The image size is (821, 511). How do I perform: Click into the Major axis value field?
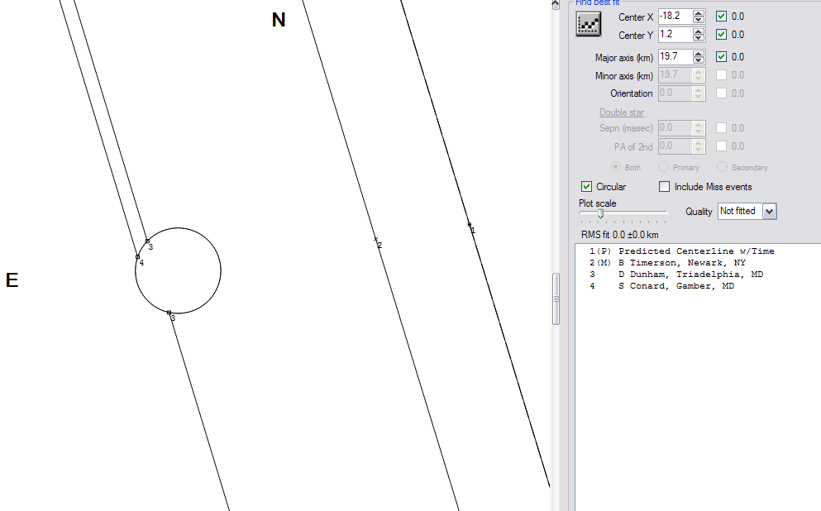coord(675,56)
